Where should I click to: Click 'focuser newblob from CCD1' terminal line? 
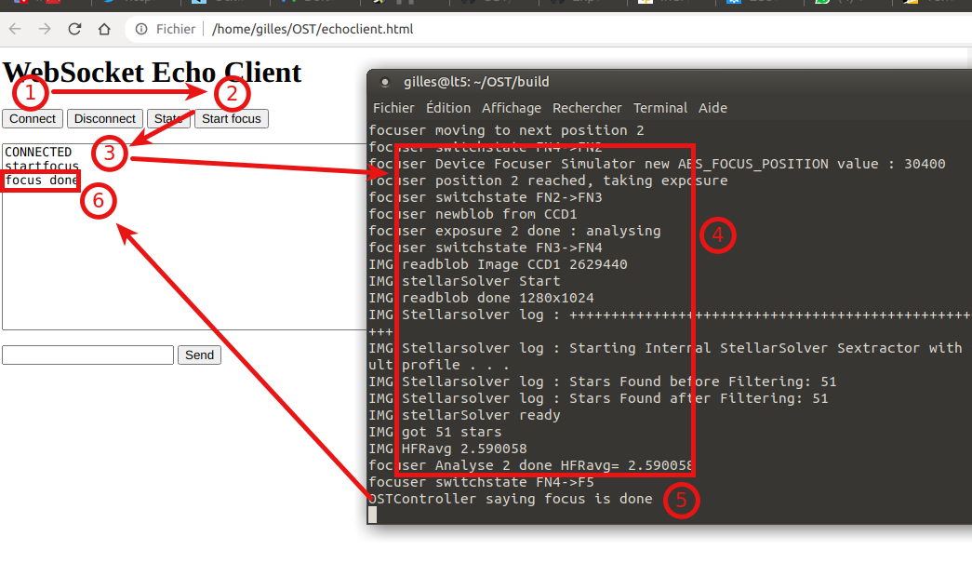[473, 214]
